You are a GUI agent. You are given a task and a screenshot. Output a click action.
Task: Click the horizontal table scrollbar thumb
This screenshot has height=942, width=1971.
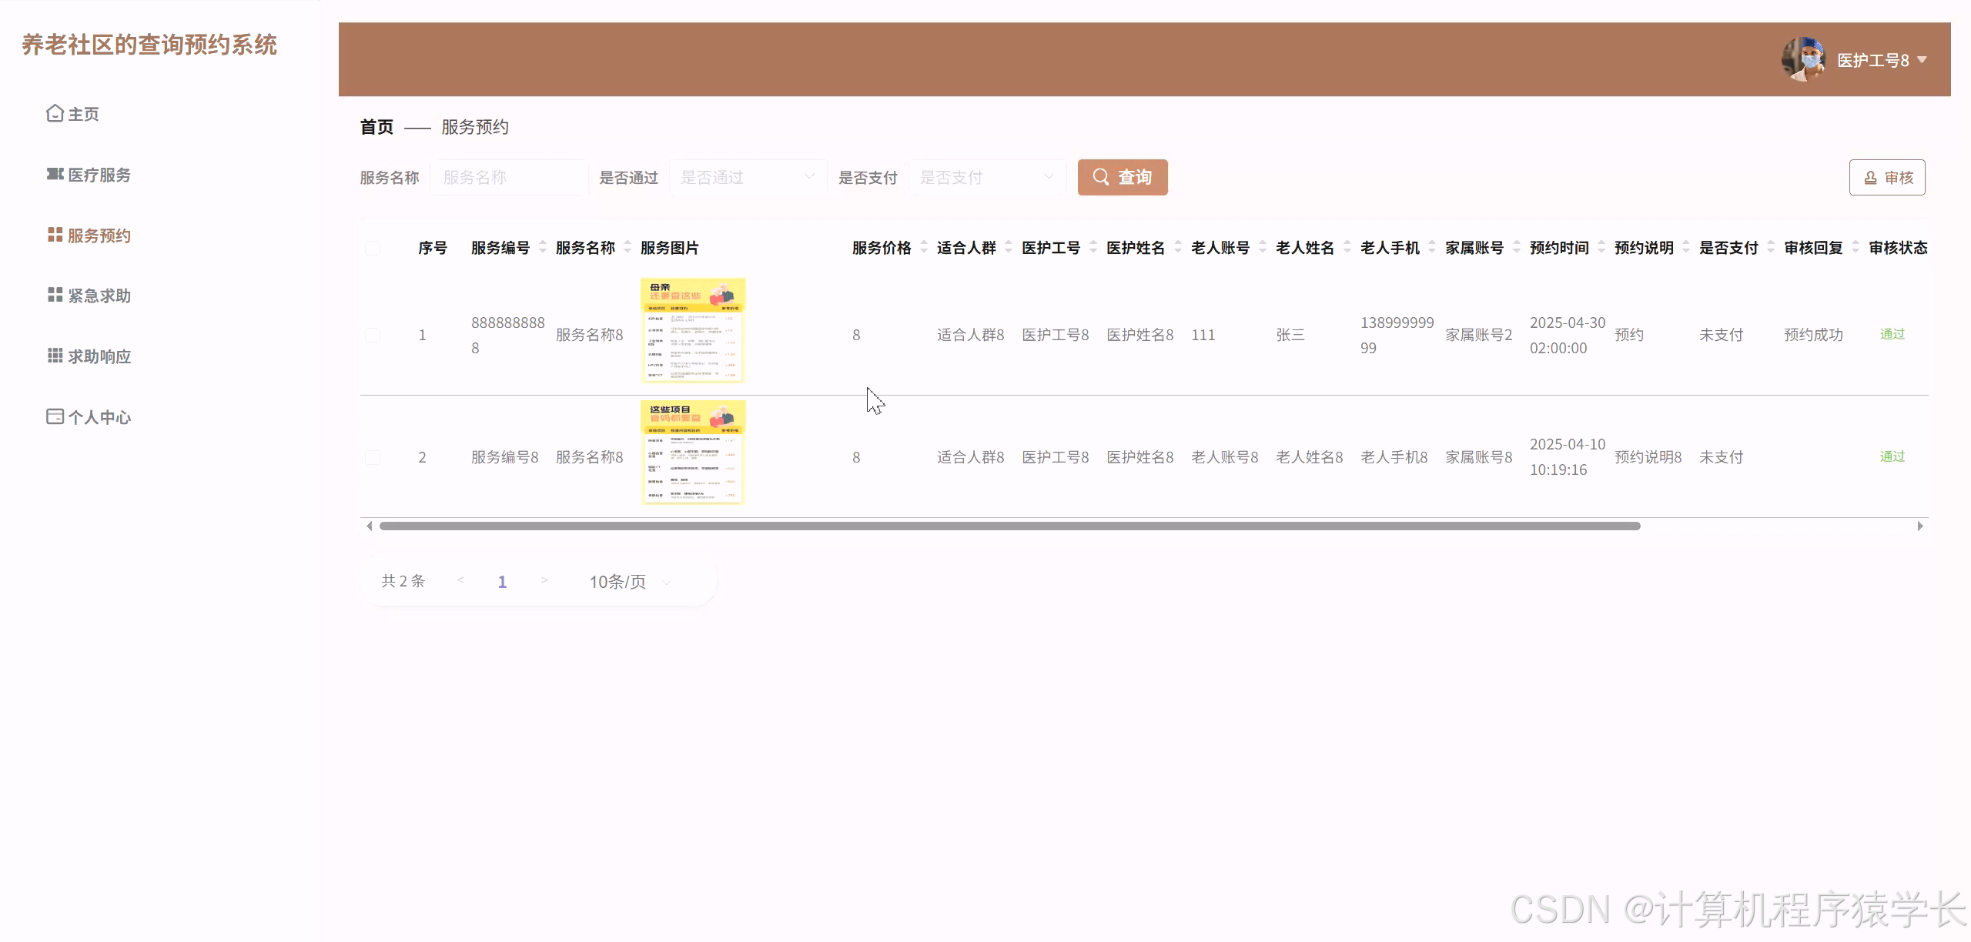point(1009,526)
